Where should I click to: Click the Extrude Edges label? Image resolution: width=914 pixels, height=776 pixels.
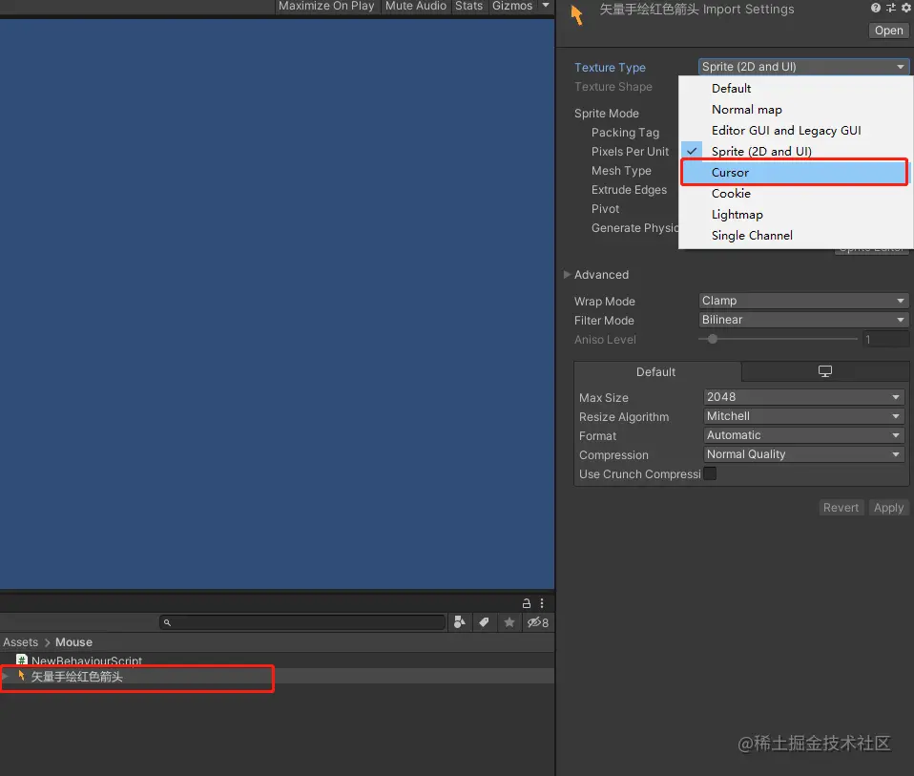click(629, 190)
